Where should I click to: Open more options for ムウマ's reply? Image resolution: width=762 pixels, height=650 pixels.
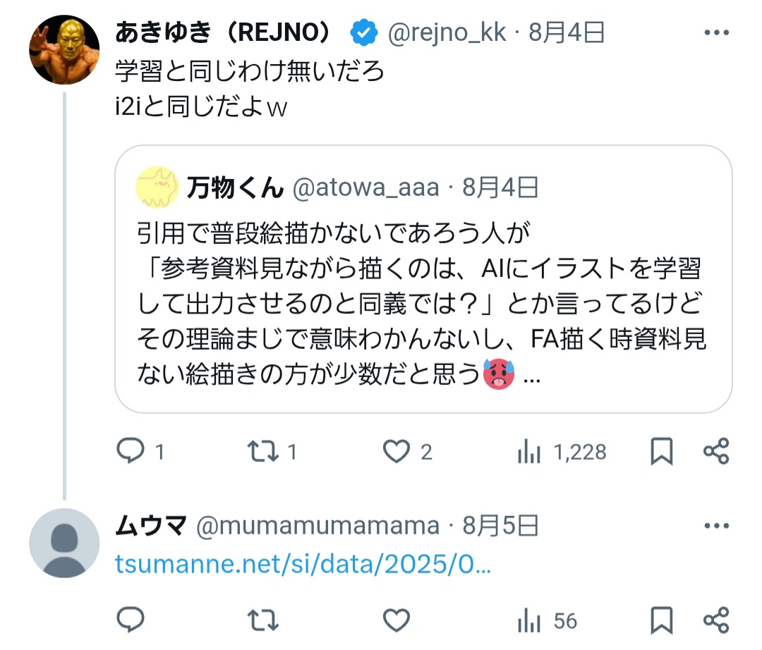click(x=717, y=526)
